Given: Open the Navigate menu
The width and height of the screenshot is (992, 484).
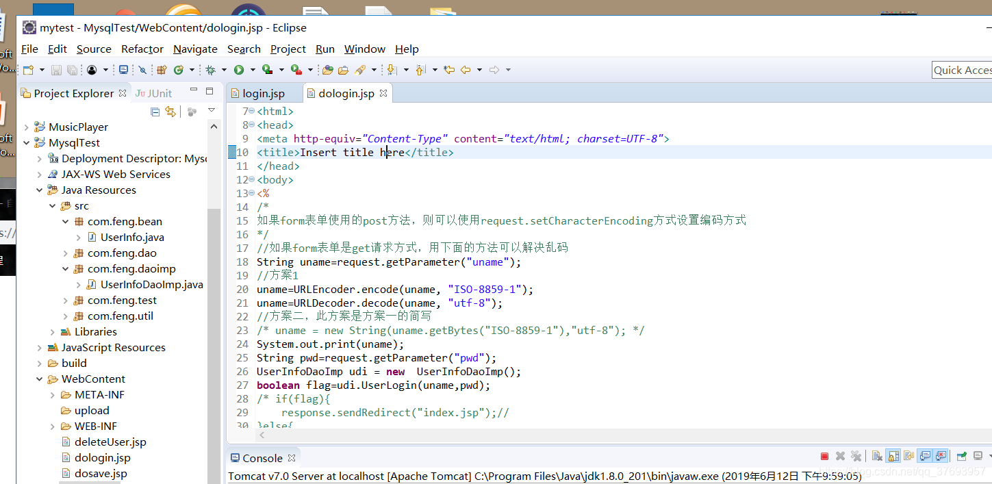Looking at the screenshot, I should 195,49.
